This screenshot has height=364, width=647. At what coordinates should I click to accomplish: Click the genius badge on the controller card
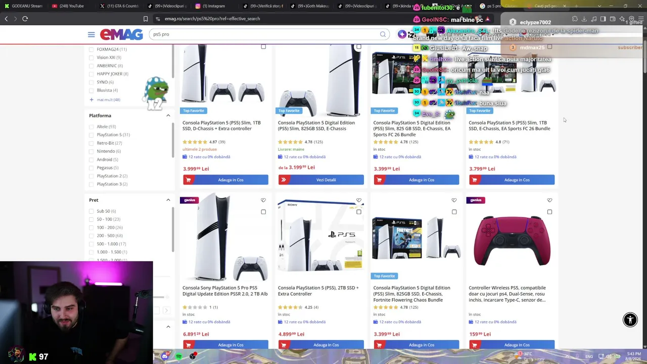[x=476, y=200]
